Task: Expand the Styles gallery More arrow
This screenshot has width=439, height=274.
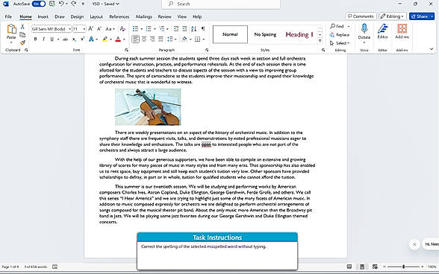Action: [320, 41]
